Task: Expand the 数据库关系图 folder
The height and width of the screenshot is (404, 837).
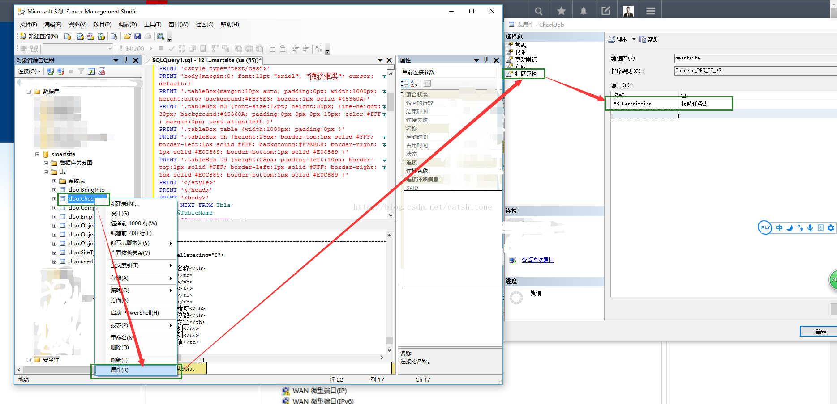Action: pyautogui.click(x=46, y=163)
